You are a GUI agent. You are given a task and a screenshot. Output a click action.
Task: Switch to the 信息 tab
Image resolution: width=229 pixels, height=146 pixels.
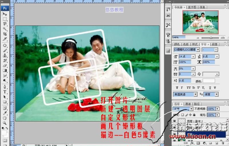(202, 7)
